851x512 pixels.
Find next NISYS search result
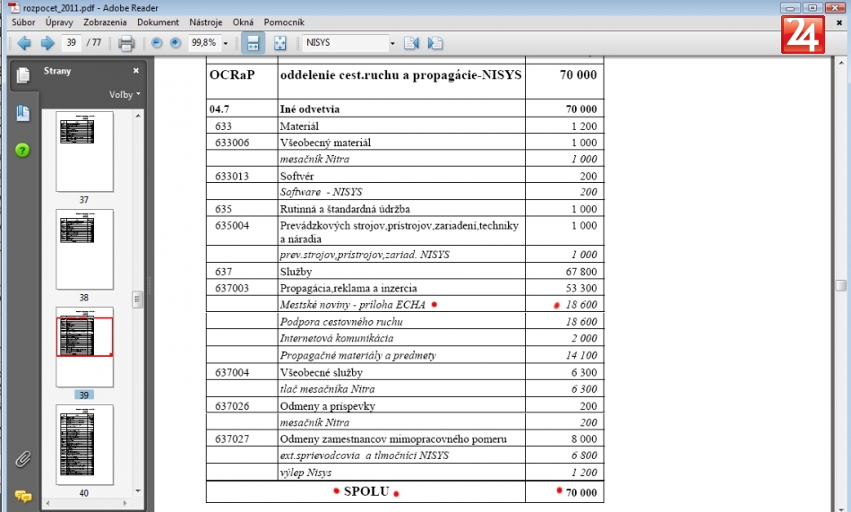coord(435,43)
